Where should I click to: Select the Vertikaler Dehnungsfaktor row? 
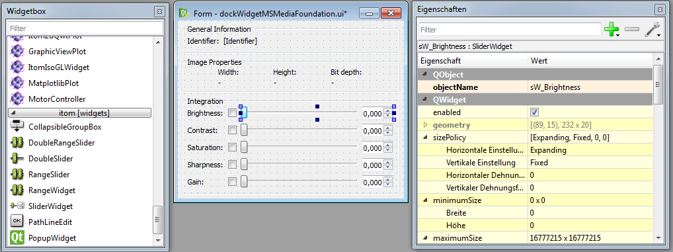coord(535,188)
